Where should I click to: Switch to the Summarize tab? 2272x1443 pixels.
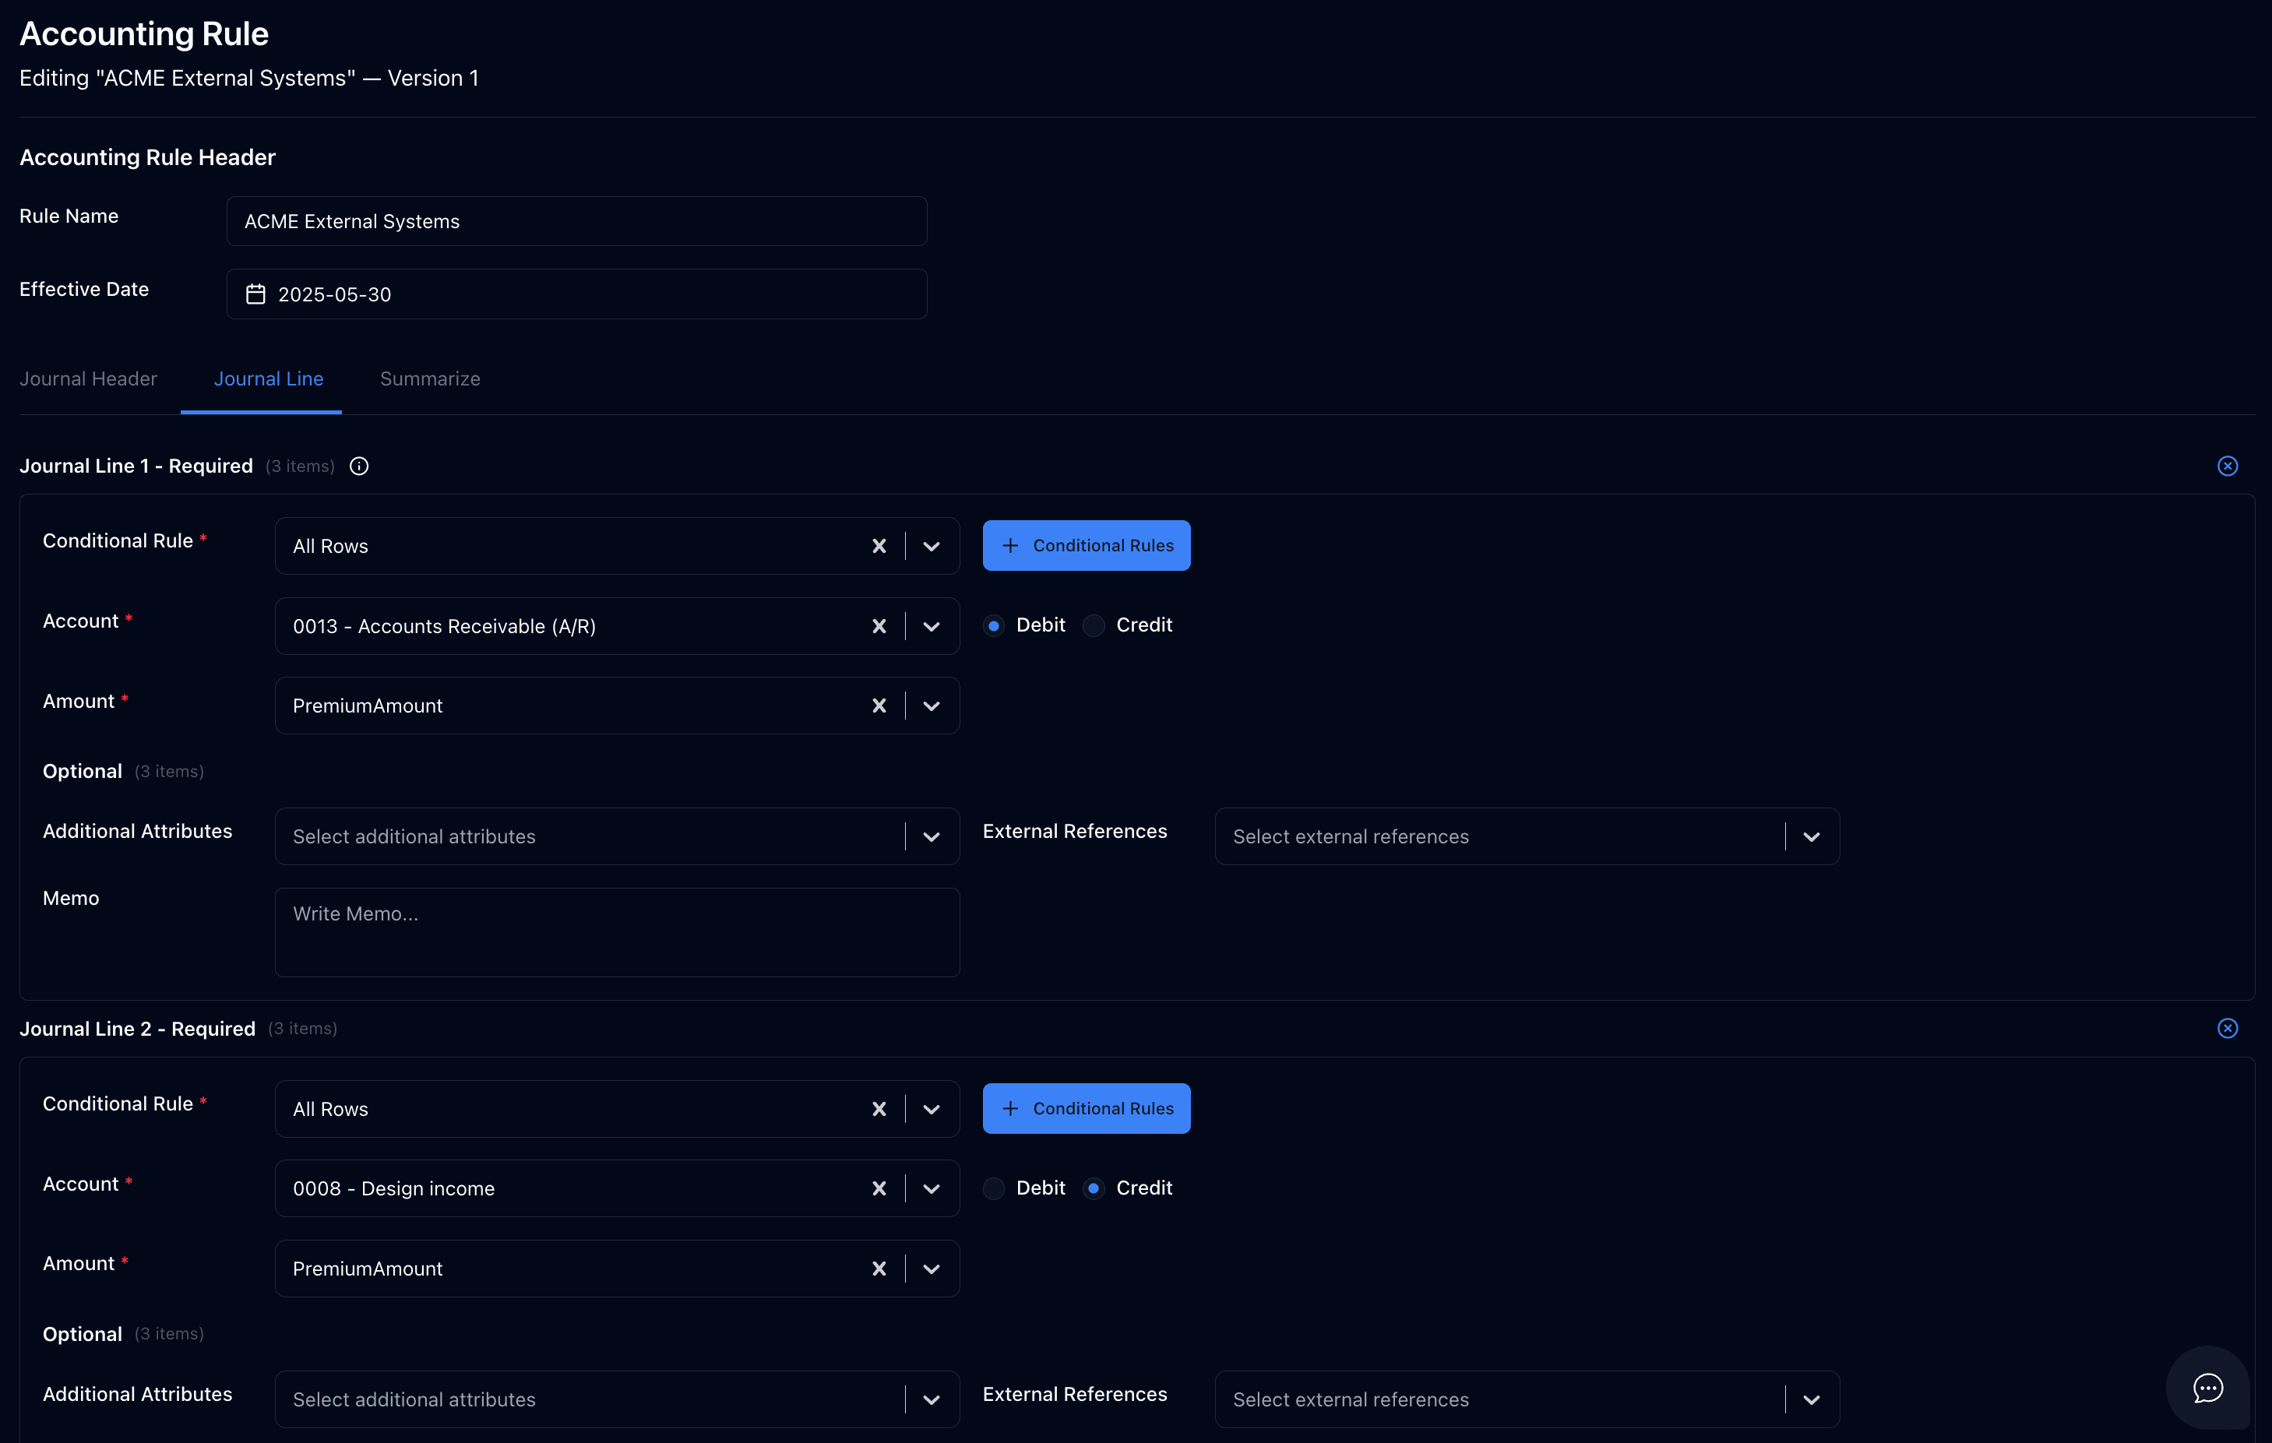430,378
